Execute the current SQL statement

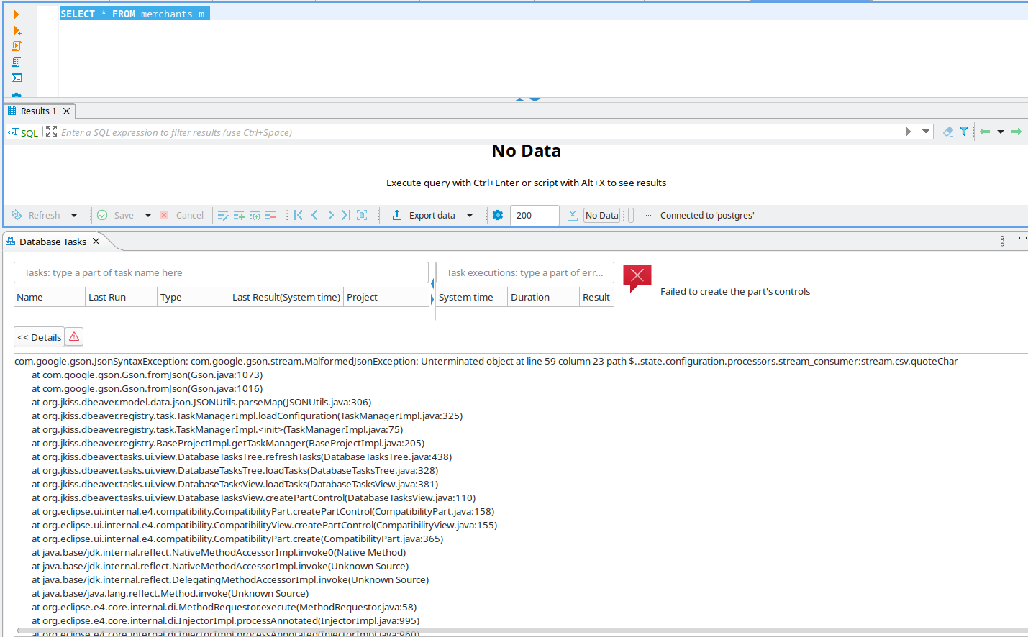16,13
